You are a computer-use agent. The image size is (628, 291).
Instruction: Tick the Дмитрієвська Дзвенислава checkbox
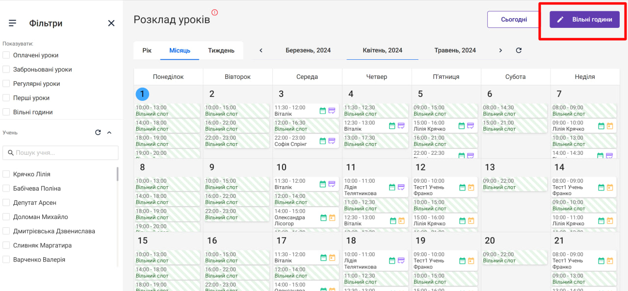point(6,231)
